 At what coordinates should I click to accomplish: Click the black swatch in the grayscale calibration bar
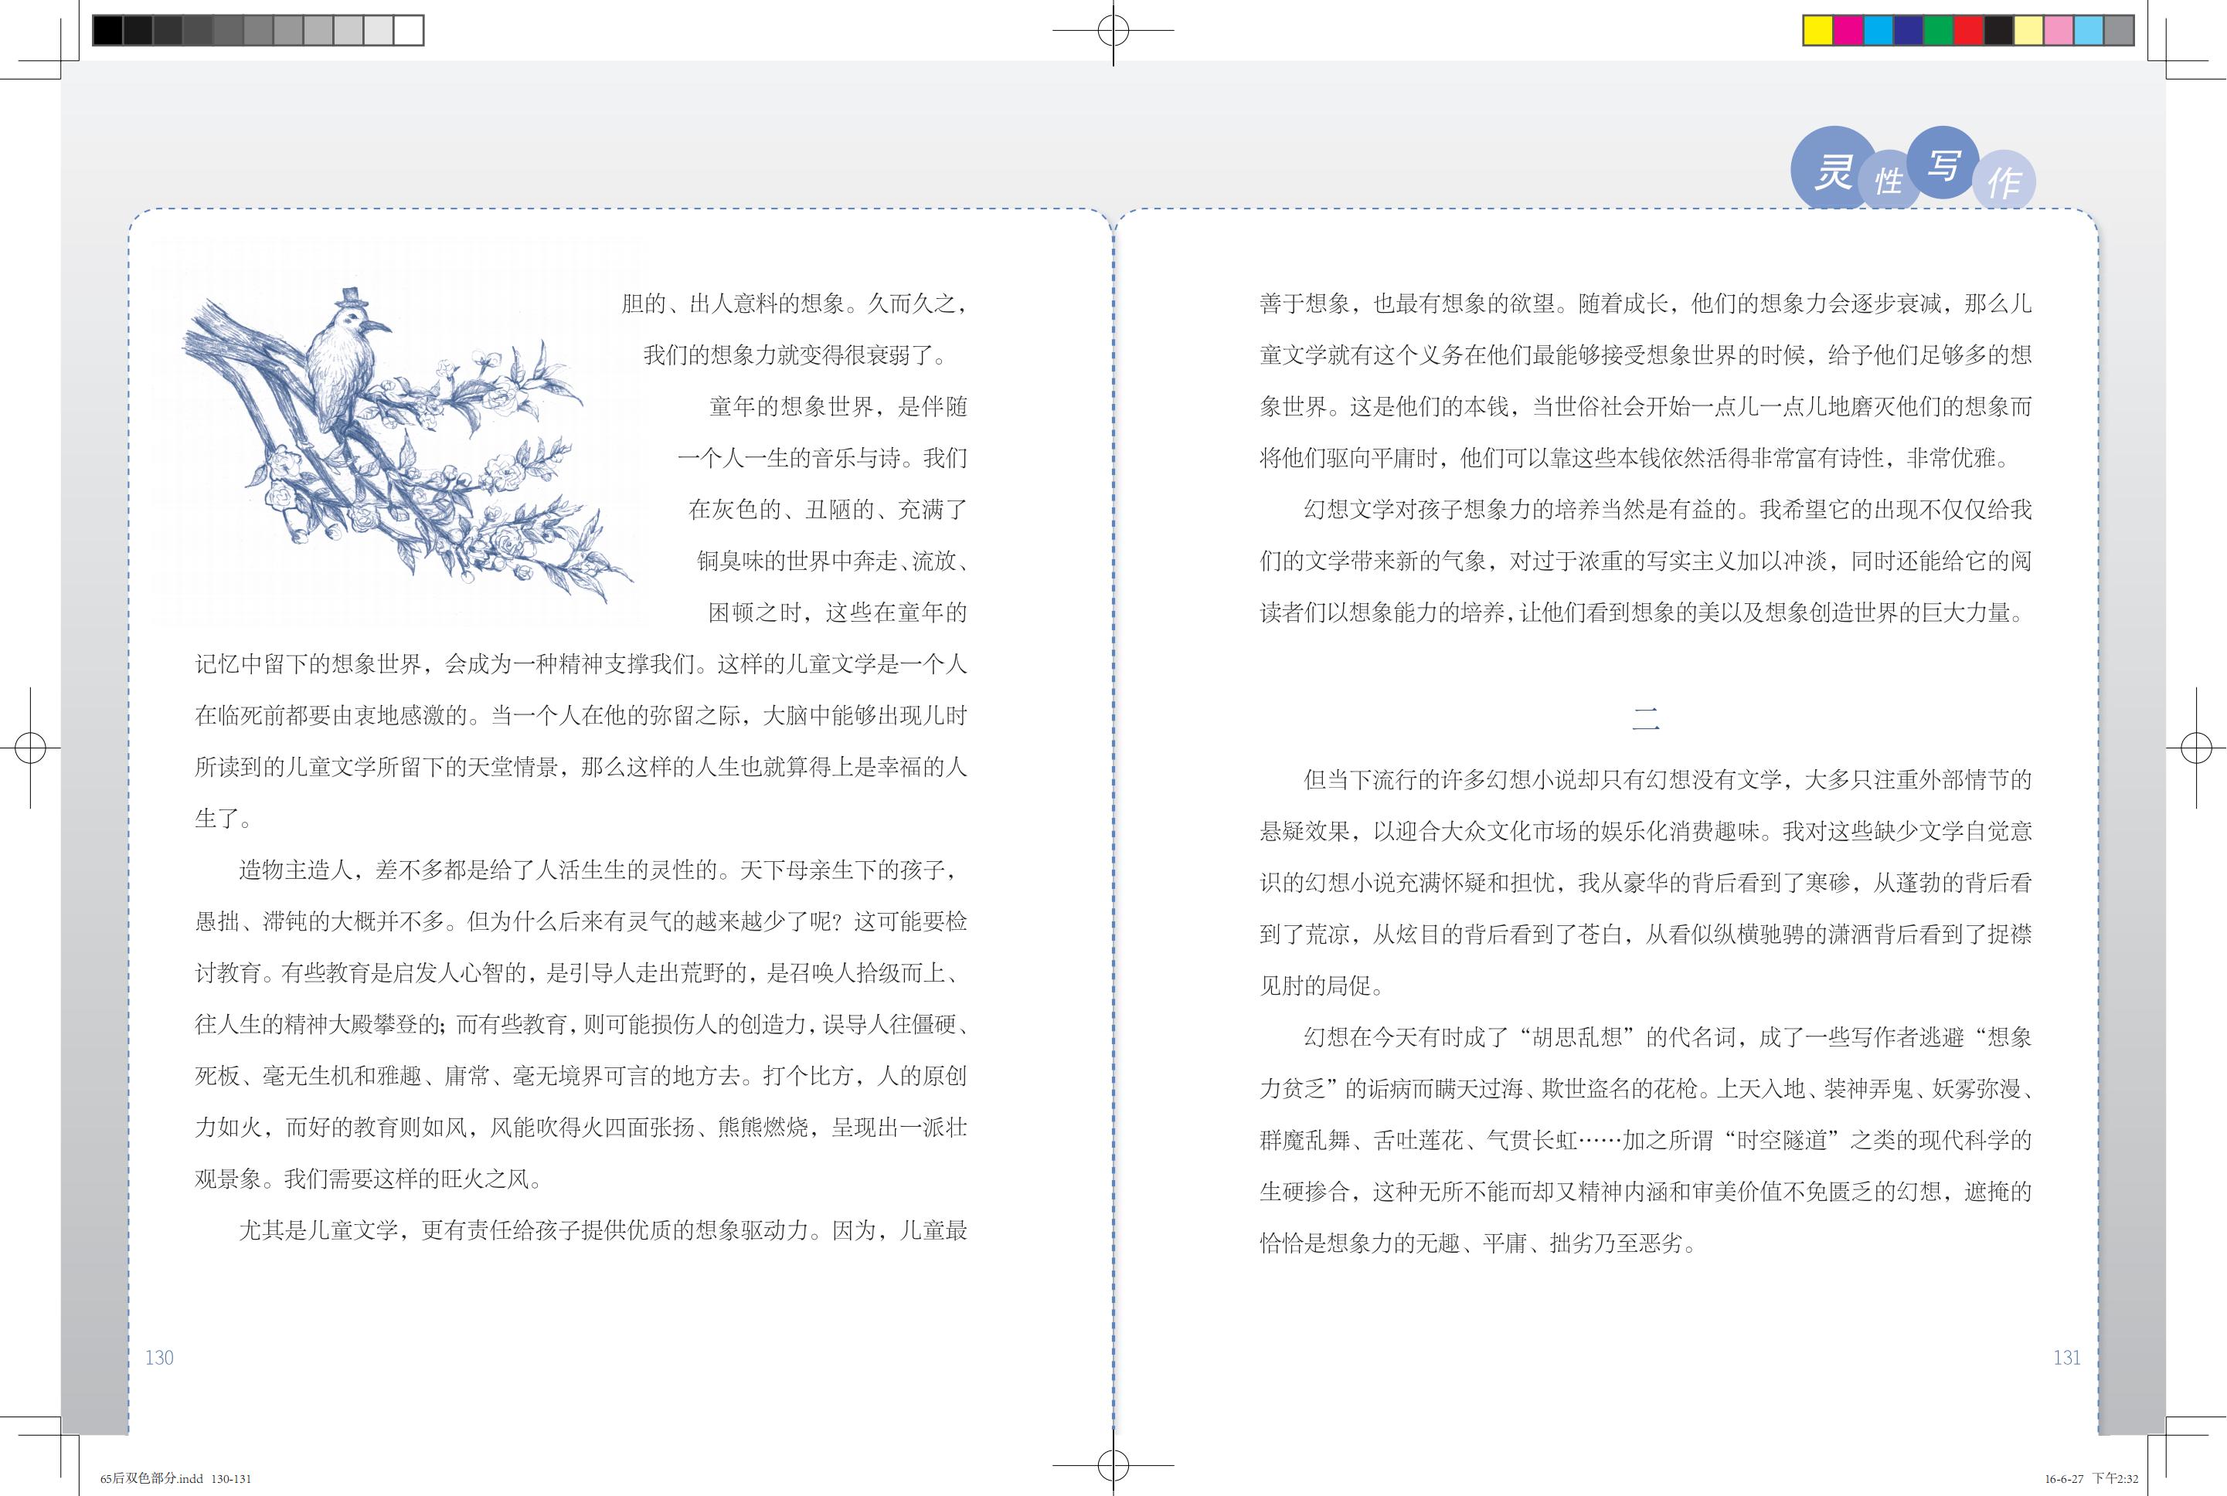107,31
